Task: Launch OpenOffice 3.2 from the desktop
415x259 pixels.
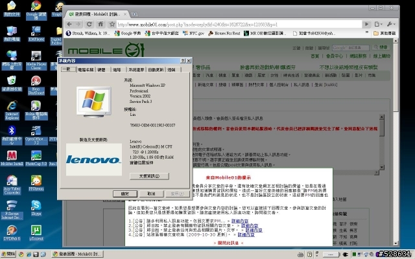Action: 36,135
